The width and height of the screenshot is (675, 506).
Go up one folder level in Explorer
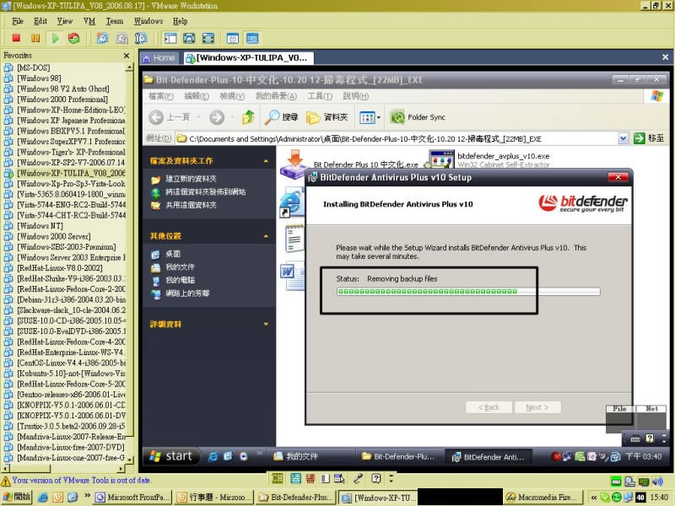click(x=248, y=117)
